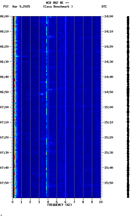The height and width of the screenshot is (218, 139).
Task: Click the 5 Hz frequency axis tick label
Action: pos(57,202)
